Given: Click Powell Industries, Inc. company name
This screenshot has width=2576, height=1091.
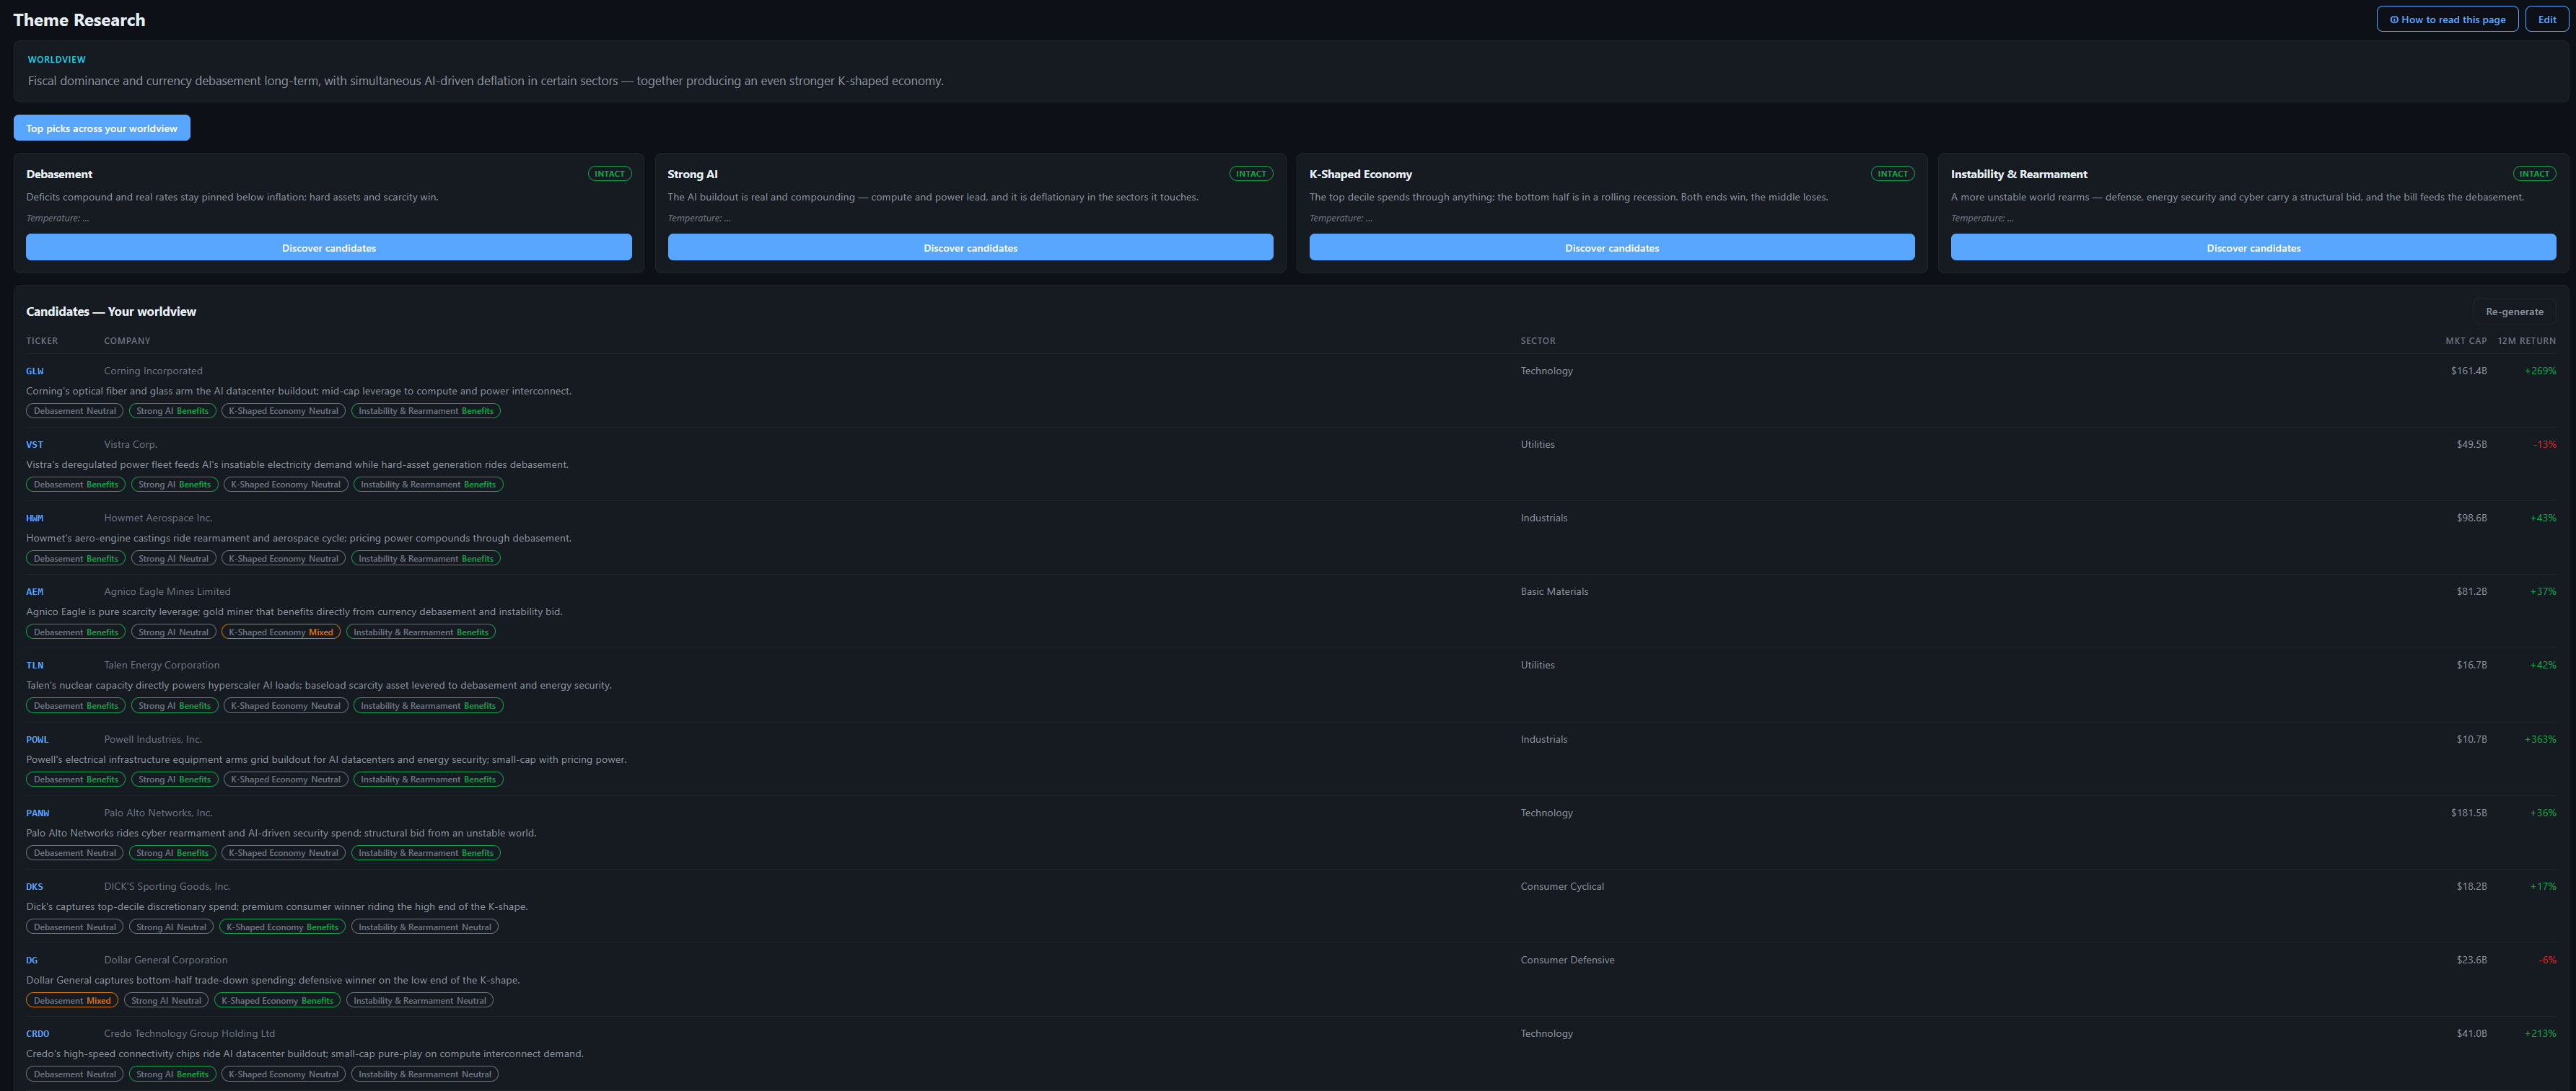Looking at the screenshot, I should 153,739.
